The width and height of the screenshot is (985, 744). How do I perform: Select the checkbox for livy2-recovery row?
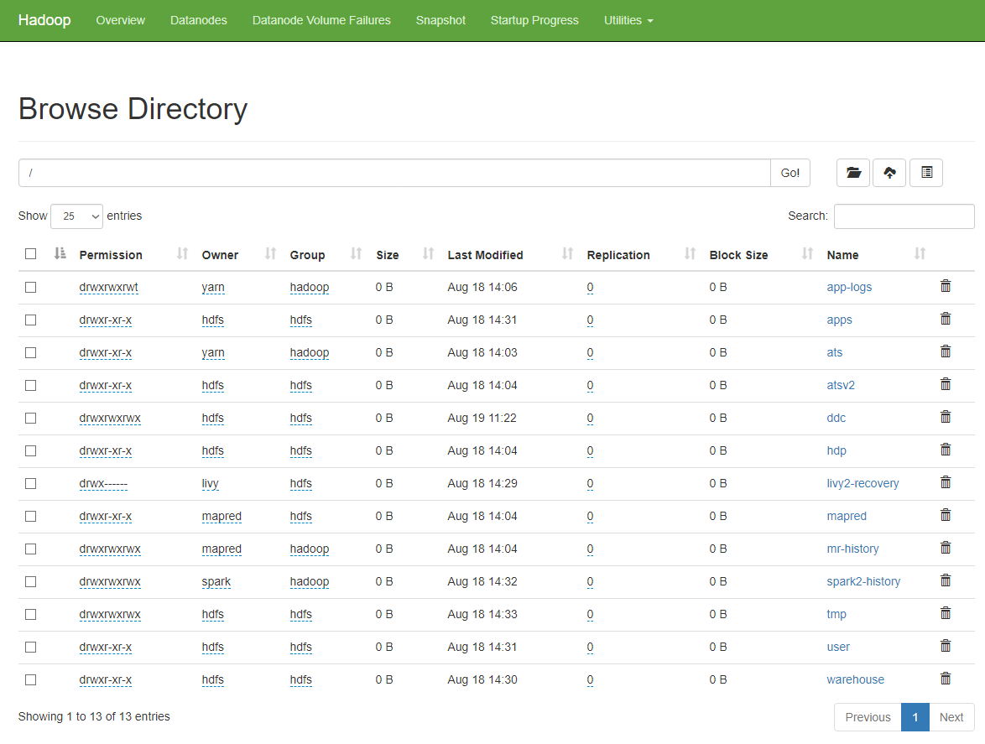[x=31, y=483]
